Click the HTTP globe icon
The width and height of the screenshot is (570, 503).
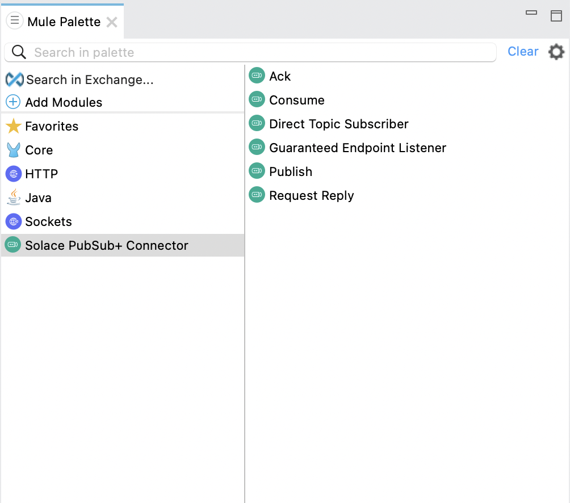tap(13, 174)
